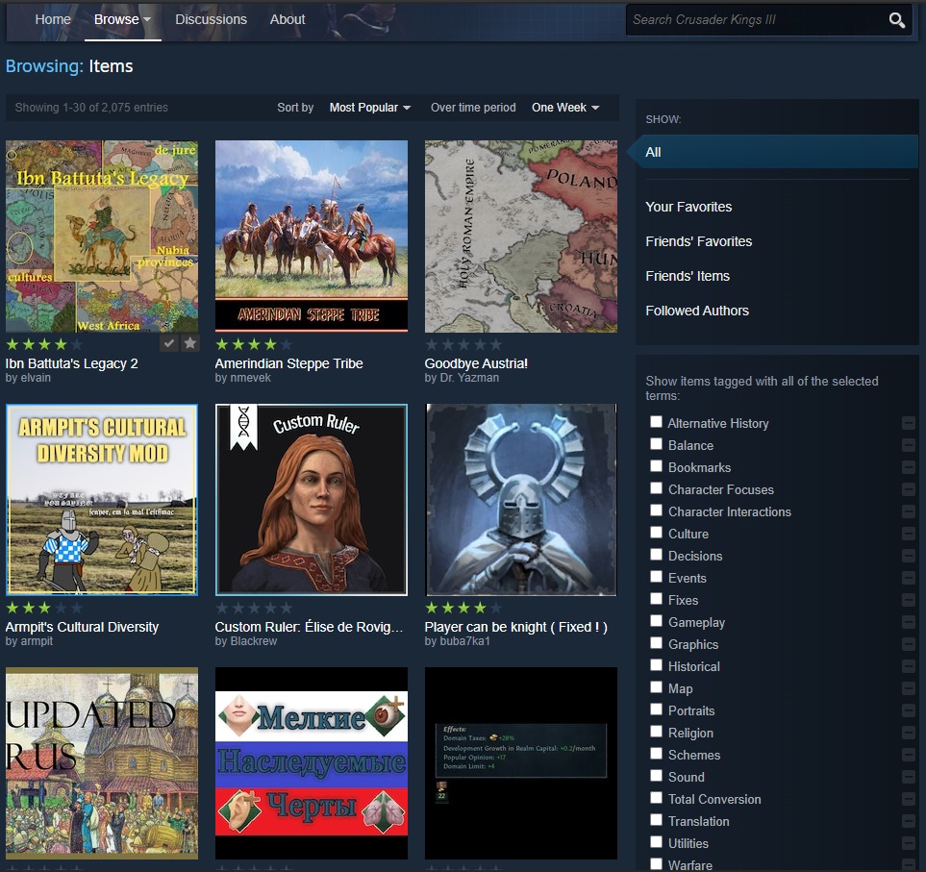Exclude the Graphics tag via minus icon
Image resolution: width=926 pixels, height=872 pixels.
click(909, 644)
